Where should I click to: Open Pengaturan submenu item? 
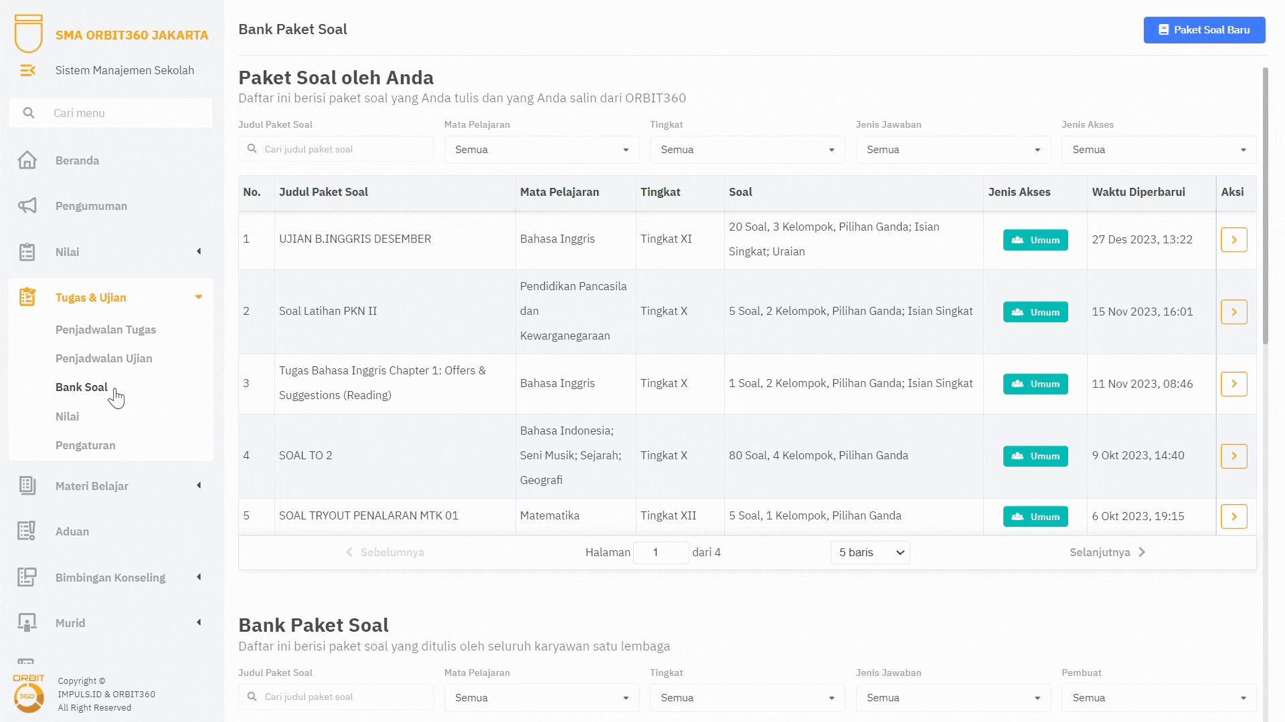[x=85, y=445]
